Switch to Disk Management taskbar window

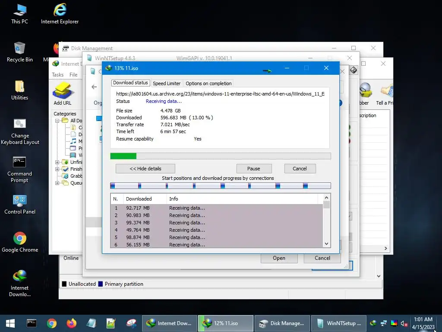coord(282,323)
